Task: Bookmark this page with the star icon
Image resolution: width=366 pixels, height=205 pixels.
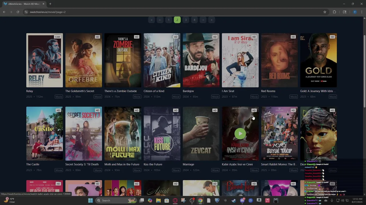Action: [x=325, y=12]
